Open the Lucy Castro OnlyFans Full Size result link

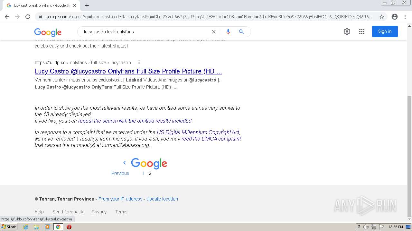click(x=128, y=71)
